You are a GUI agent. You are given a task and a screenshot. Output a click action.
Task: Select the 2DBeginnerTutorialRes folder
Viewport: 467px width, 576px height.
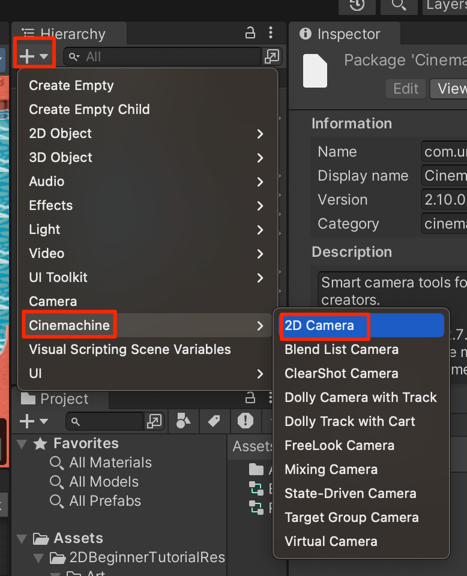(137, 557)
